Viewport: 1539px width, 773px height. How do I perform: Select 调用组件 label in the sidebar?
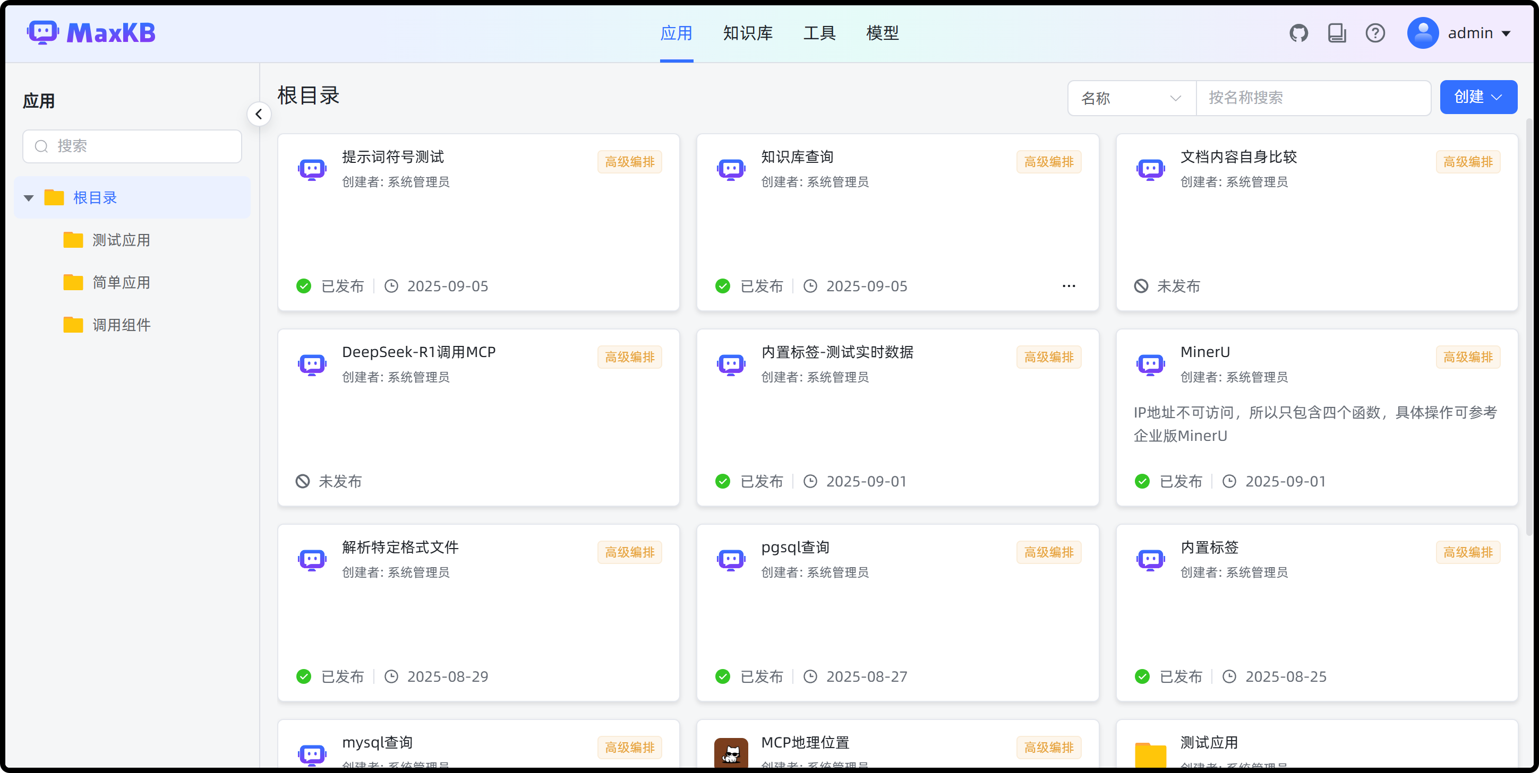pyautogui.click(x=121, y=325)
